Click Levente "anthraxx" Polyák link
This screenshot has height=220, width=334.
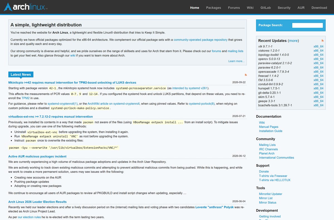pyautogui.click(x=214, y=207)
